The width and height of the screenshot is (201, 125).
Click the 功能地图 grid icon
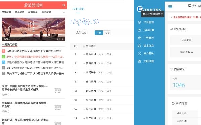pos(139,61)
